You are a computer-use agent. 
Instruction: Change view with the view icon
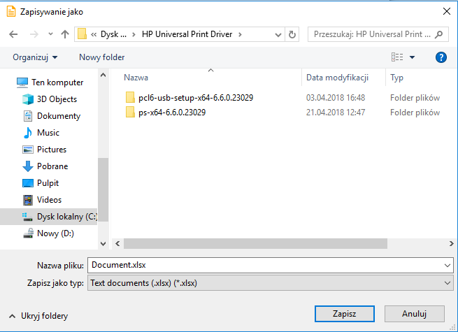[397, 57]
